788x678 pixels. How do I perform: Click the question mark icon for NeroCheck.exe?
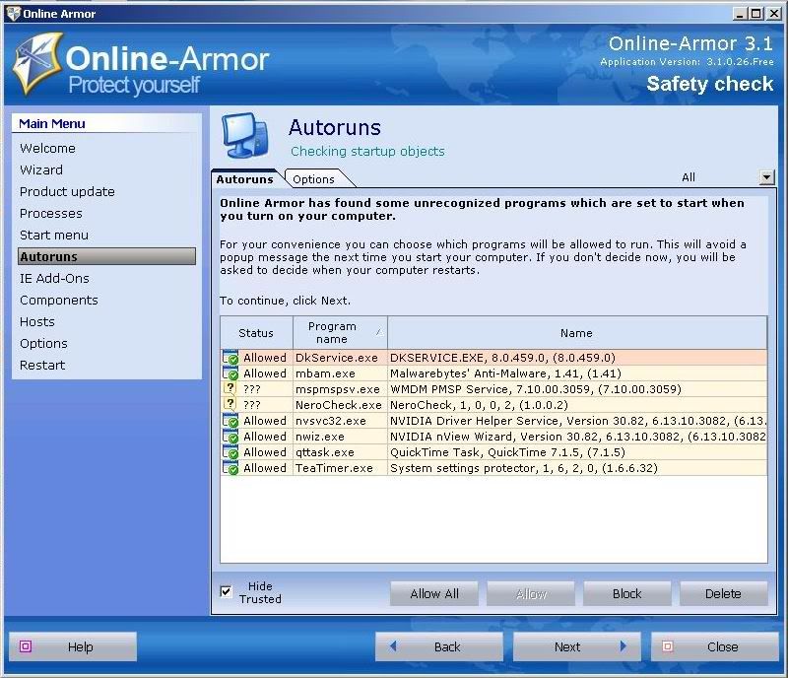click(x=230, y=404)
